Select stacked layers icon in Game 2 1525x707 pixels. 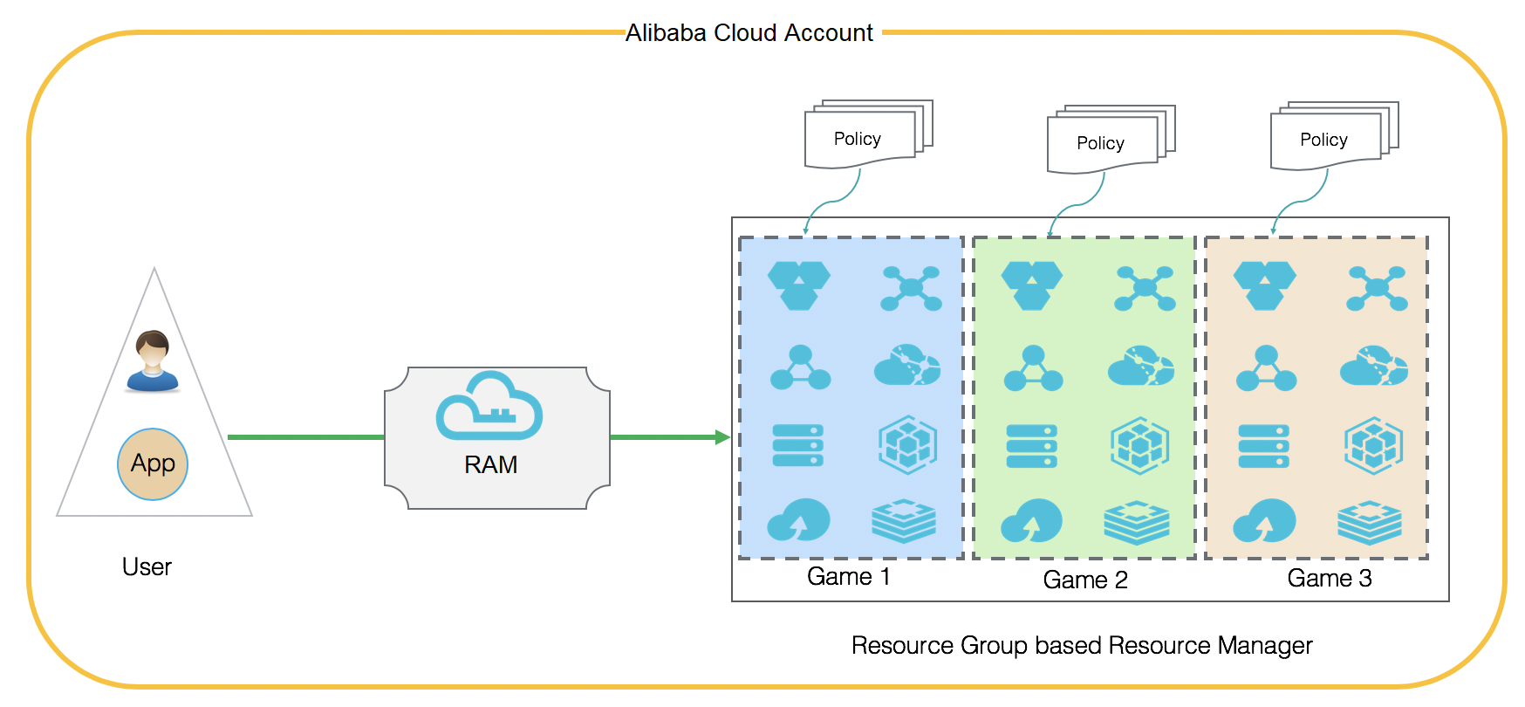coord(1137,522)
